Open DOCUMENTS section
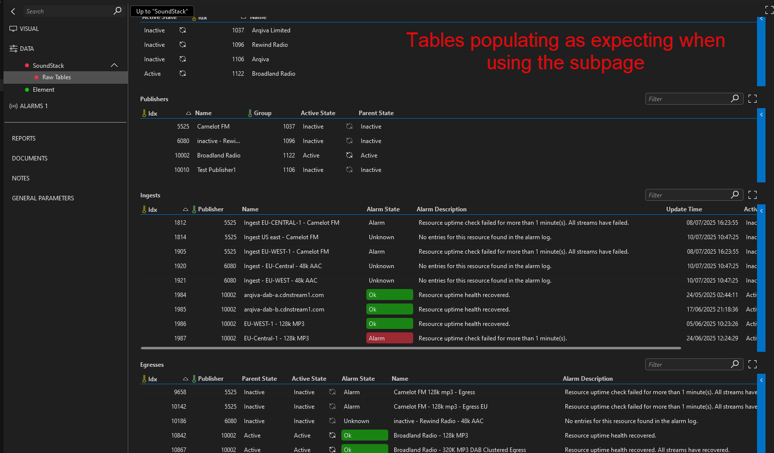The height and width of the screenshot is (453, 774). click(x=30, y=158)
